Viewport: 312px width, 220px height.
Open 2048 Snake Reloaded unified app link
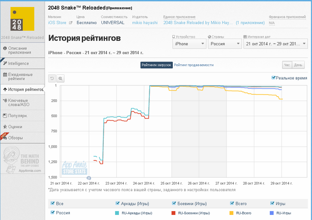point(198,23)
